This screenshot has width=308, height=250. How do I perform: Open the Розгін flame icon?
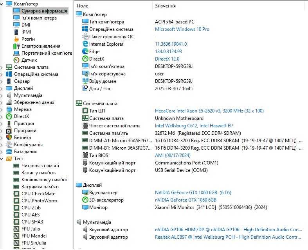16,39
